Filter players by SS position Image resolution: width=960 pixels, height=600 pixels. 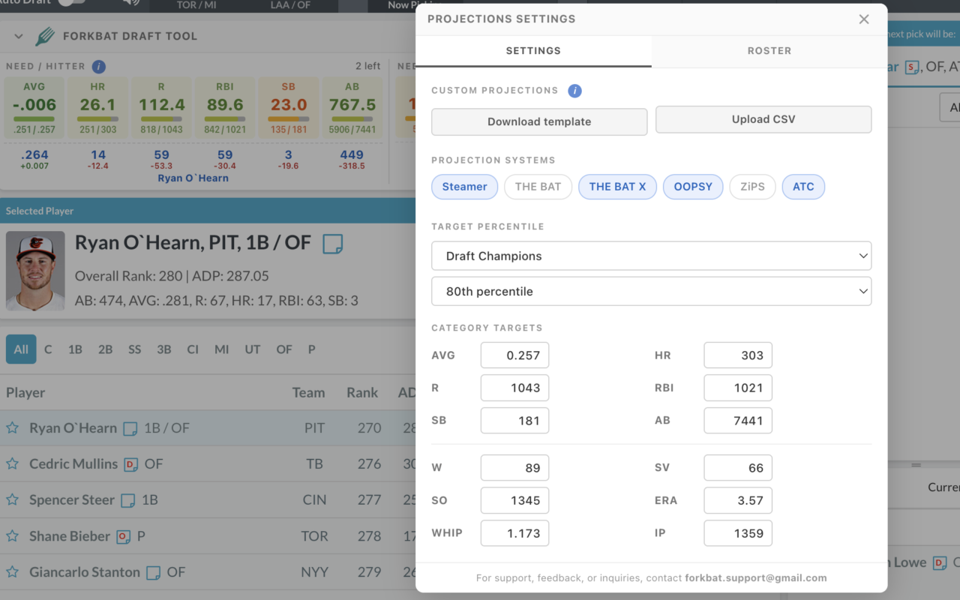[134, 349]
